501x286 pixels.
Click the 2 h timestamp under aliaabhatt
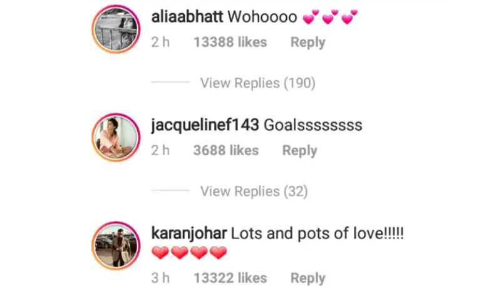[x=160, y=42]
